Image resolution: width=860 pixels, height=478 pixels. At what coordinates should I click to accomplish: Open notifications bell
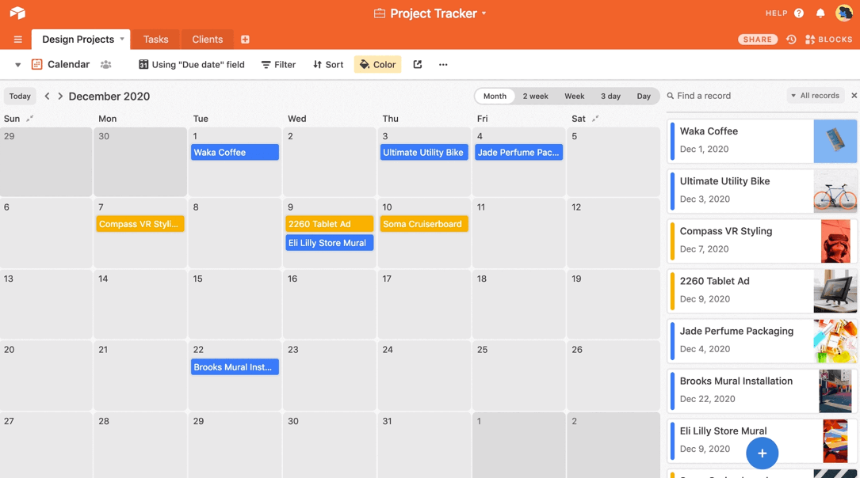click(820, 13)
